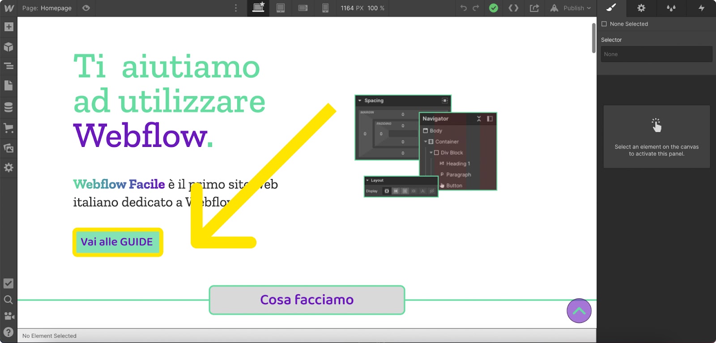This screenshot has width=716, height=343.
Task: Click the None Selected element icon
Action: [x=604, y=24]
